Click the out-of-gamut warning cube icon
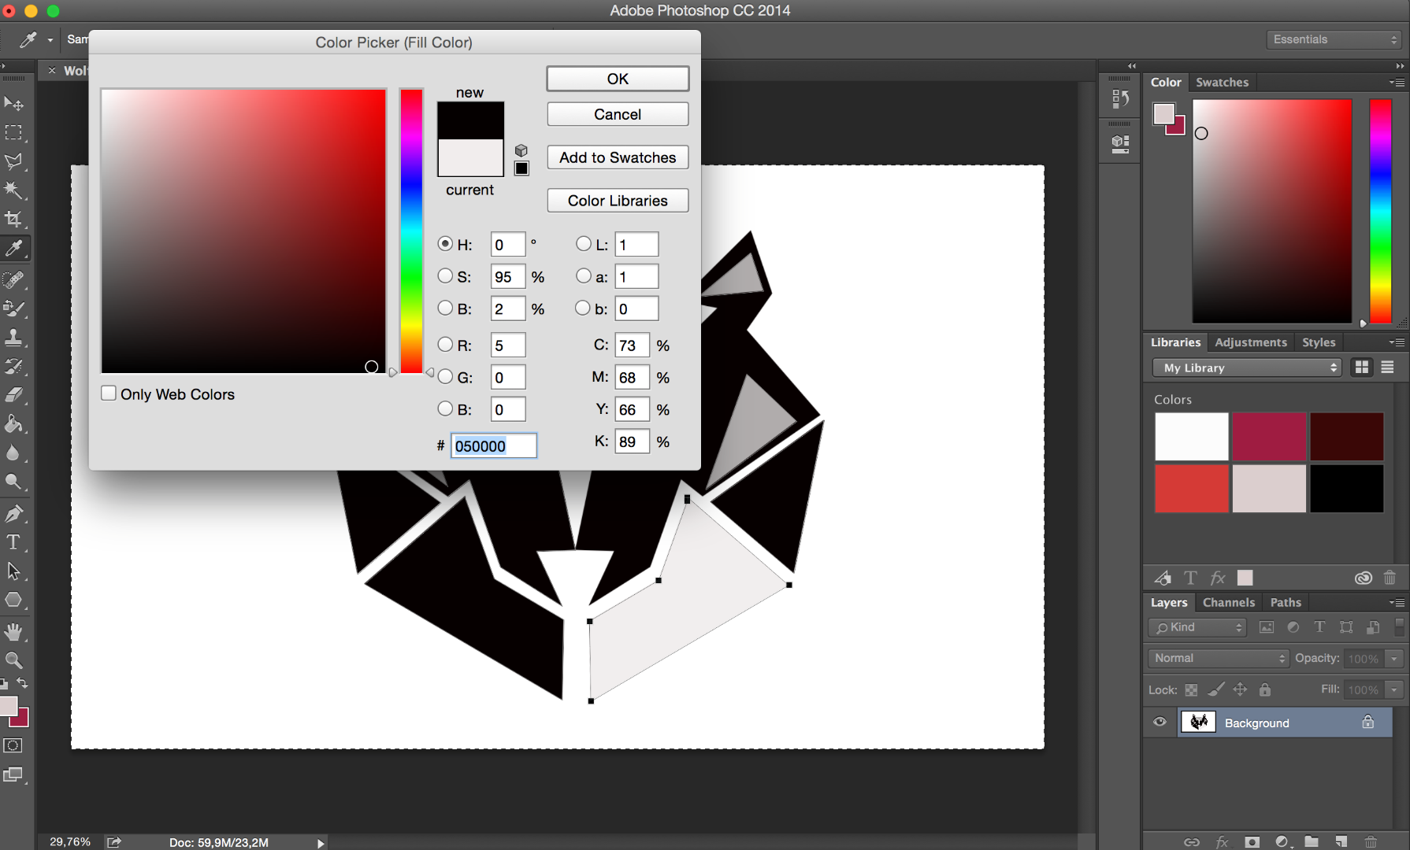Viewport: 1410px width, 850px height. click(521, 150)
